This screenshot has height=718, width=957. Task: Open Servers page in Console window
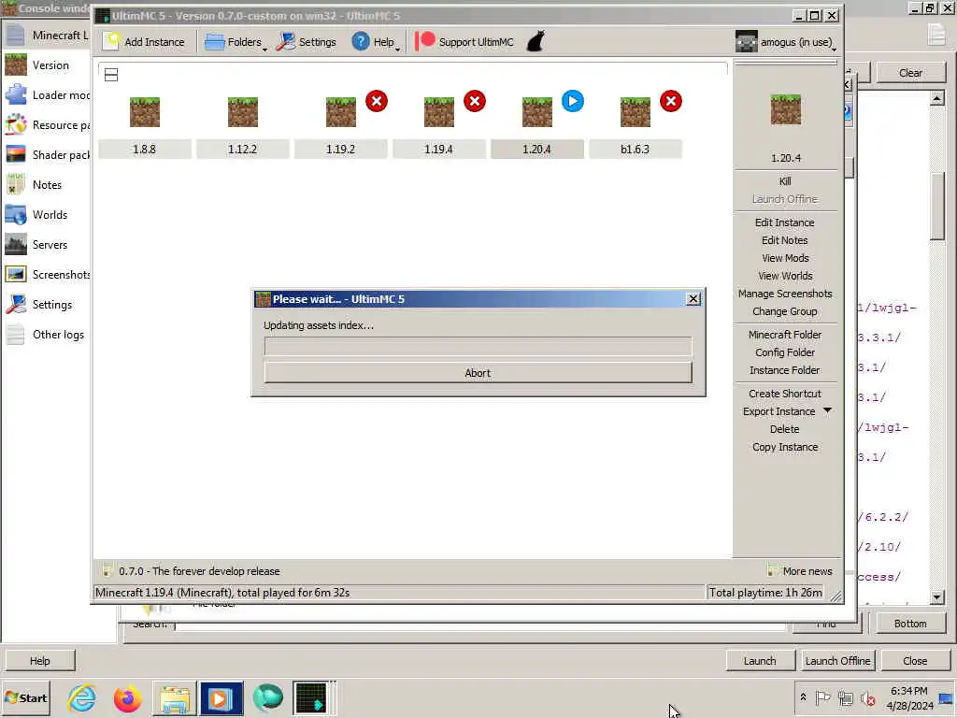46,245
